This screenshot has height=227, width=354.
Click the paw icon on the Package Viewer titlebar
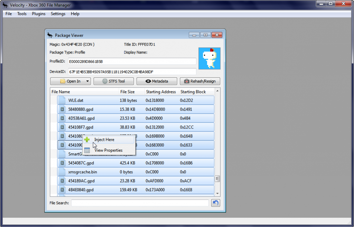click(49, 35)
